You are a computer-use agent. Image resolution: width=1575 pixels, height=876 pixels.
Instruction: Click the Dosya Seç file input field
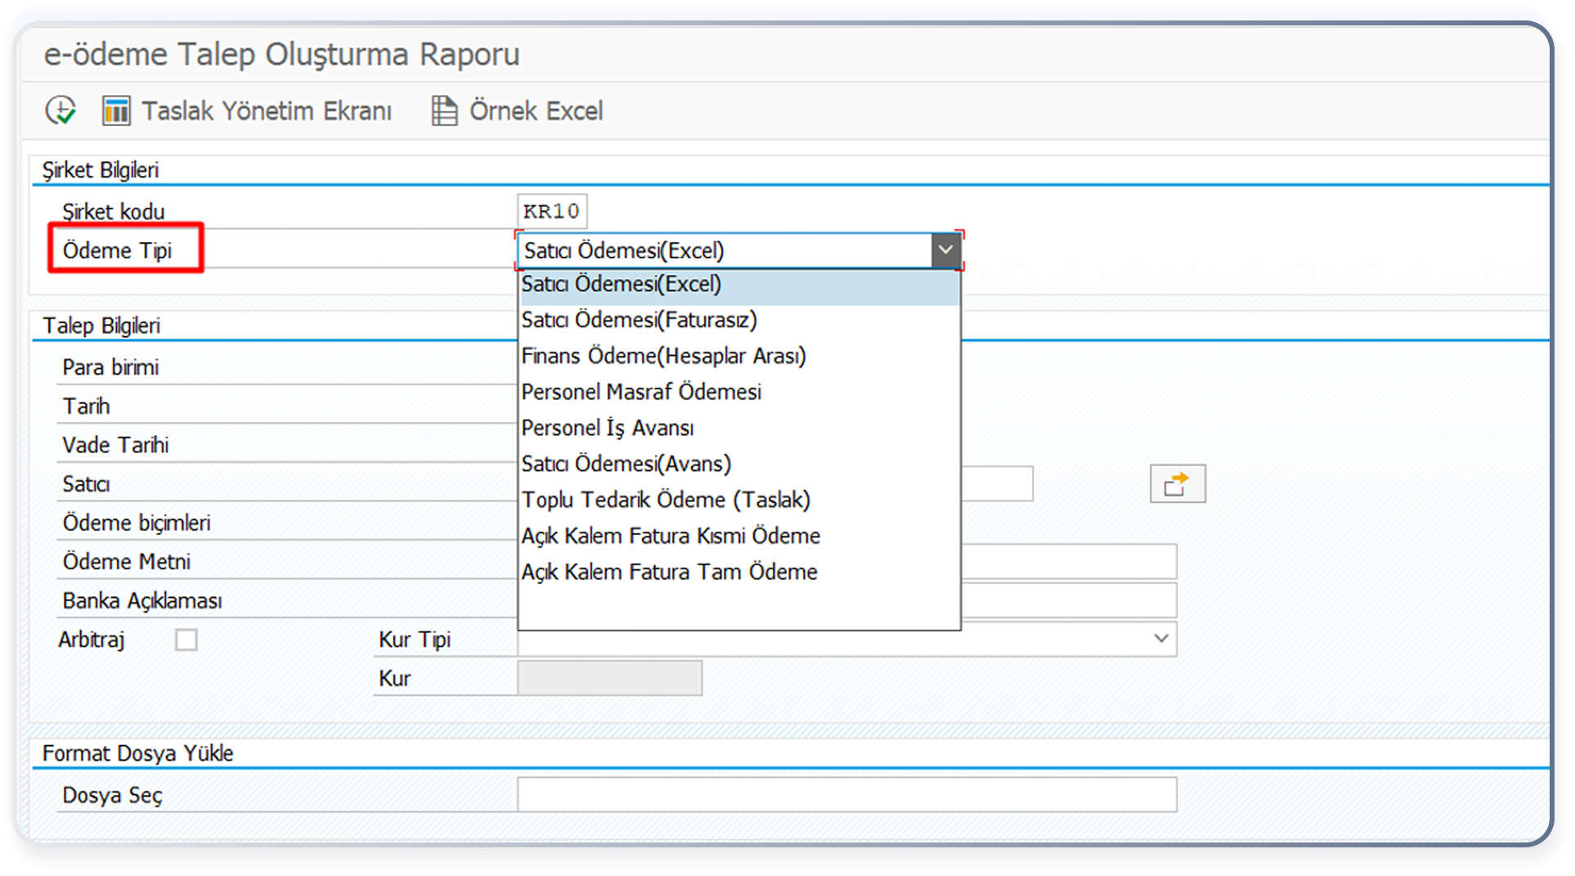pos(846,795)
